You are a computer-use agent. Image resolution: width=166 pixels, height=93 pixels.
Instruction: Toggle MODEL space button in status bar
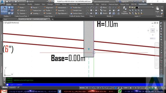tap(82, 88)
